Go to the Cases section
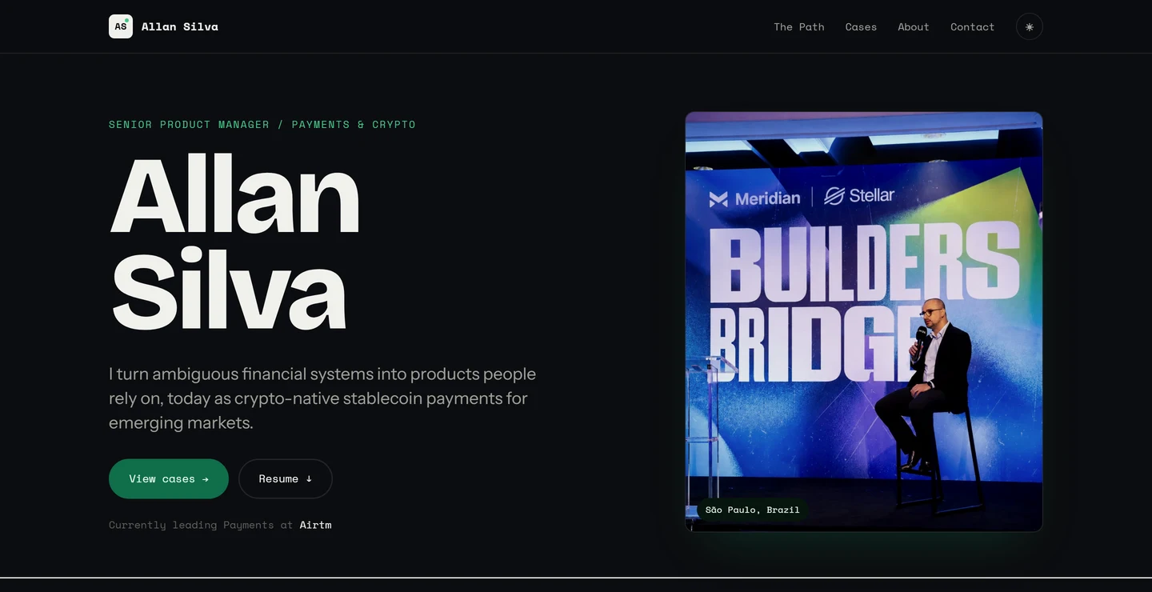 [x=861, y=26]
